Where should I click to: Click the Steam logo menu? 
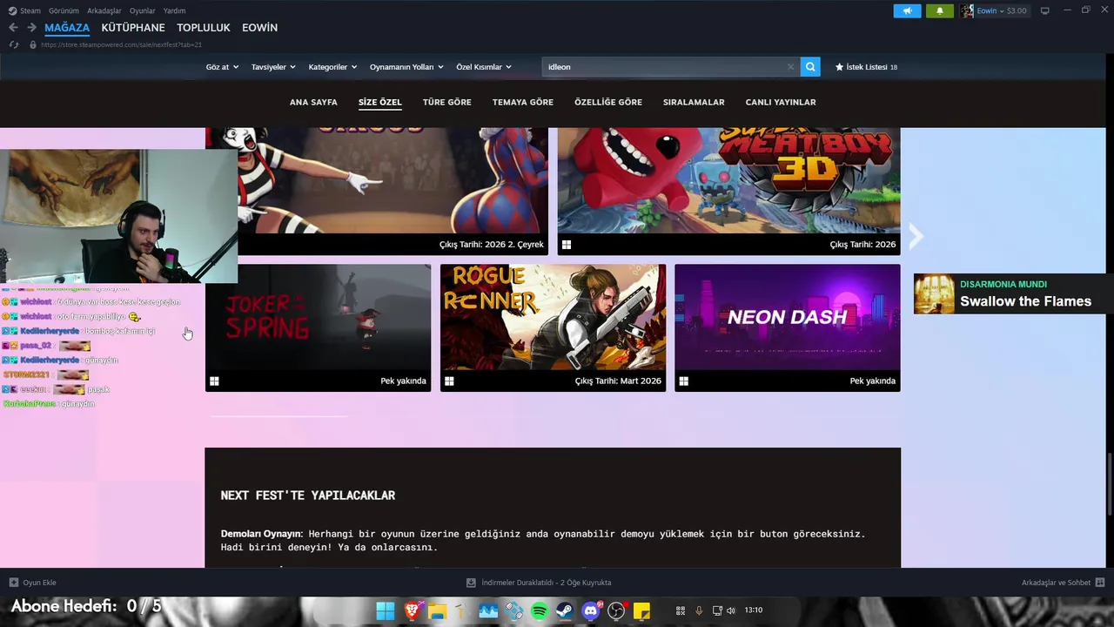click(x=12, y=10)
